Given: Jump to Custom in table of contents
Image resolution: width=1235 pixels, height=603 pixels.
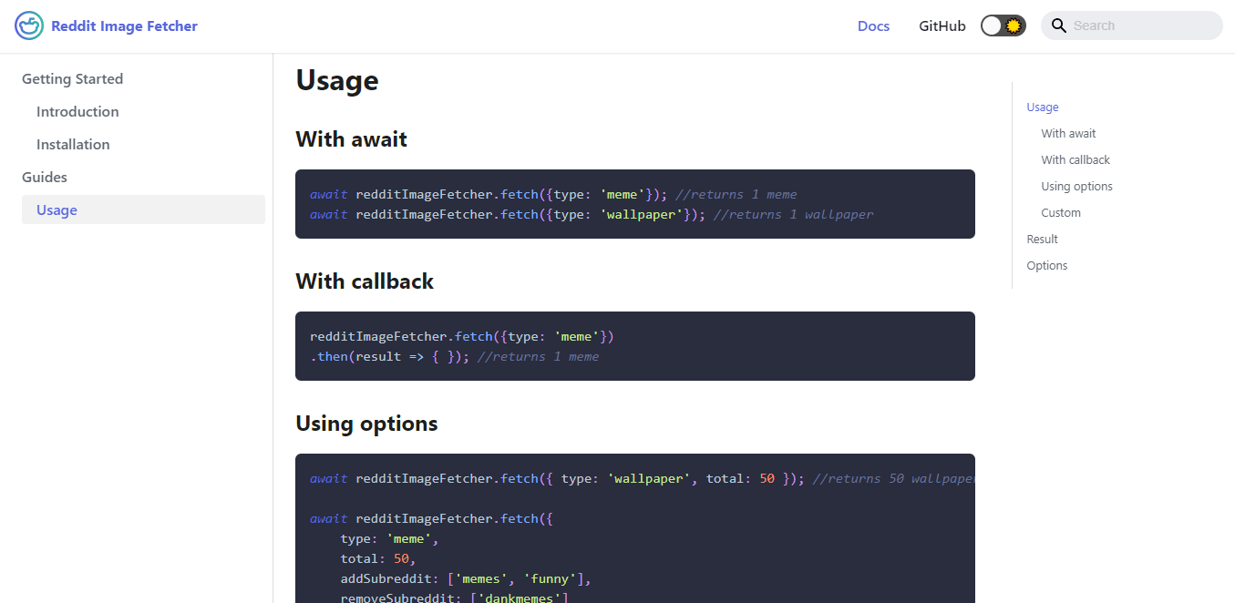Looking at the screenshot, I should coord(1061,213).
